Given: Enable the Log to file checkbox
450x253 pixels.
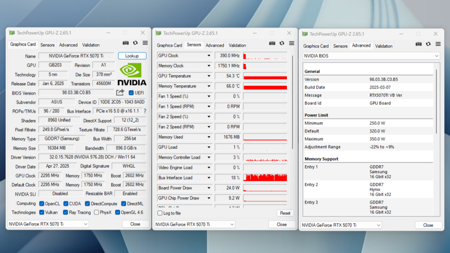Looking at the screenshot, I should pos(160,213).
